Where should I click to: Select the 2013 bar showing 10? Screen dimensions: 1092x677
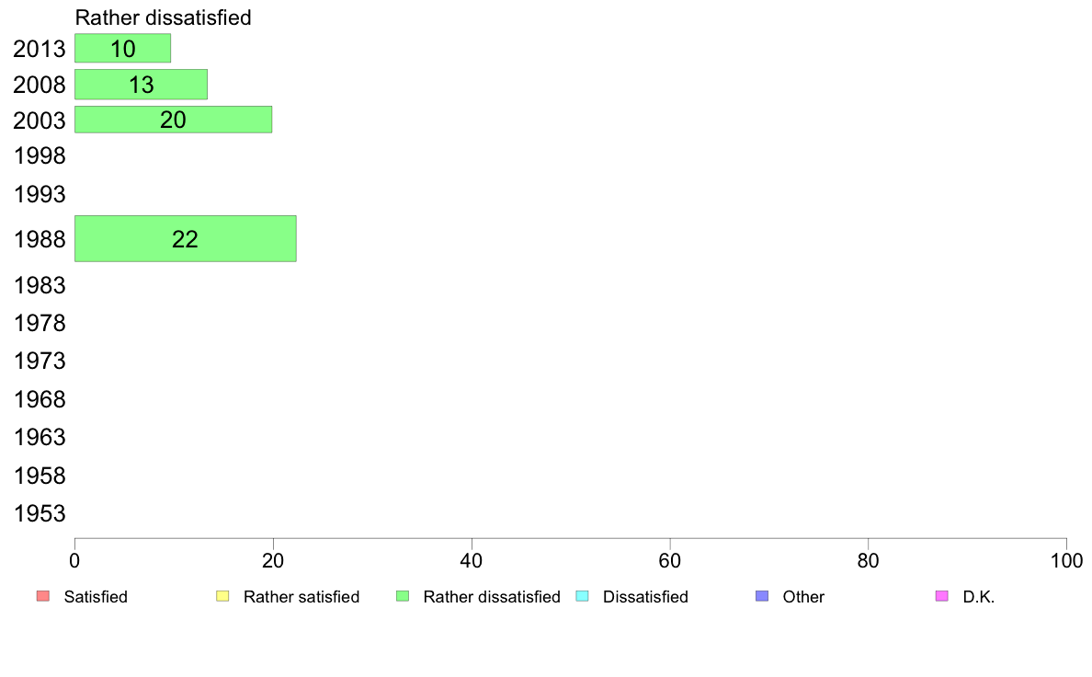click(122, 48)
